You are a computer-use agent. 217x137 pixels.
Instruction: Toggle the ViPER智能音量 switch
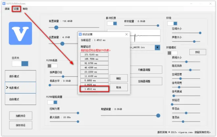coord(52,102)
